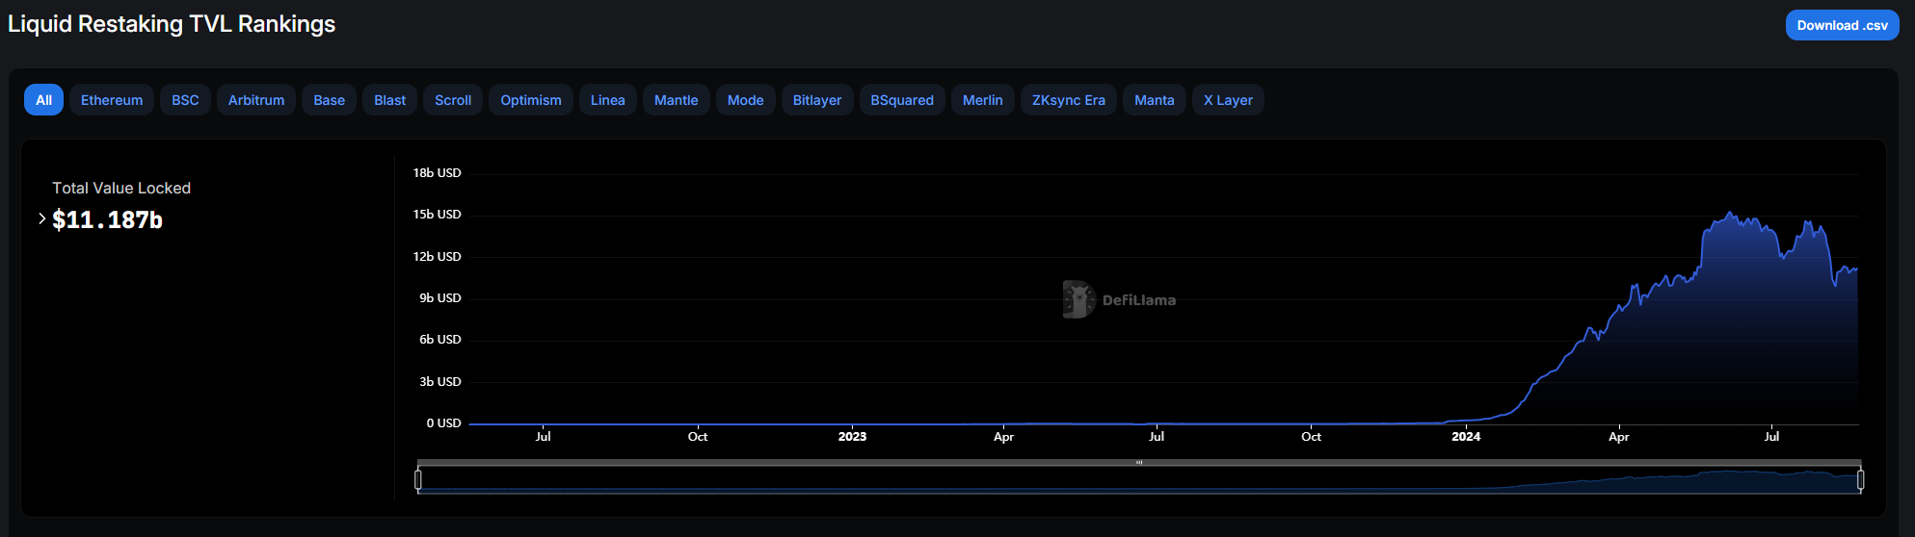The width and height of the screenshot is (1915, 537).
Task: Switch to Mantle chain view
Action: coord(676,100)
